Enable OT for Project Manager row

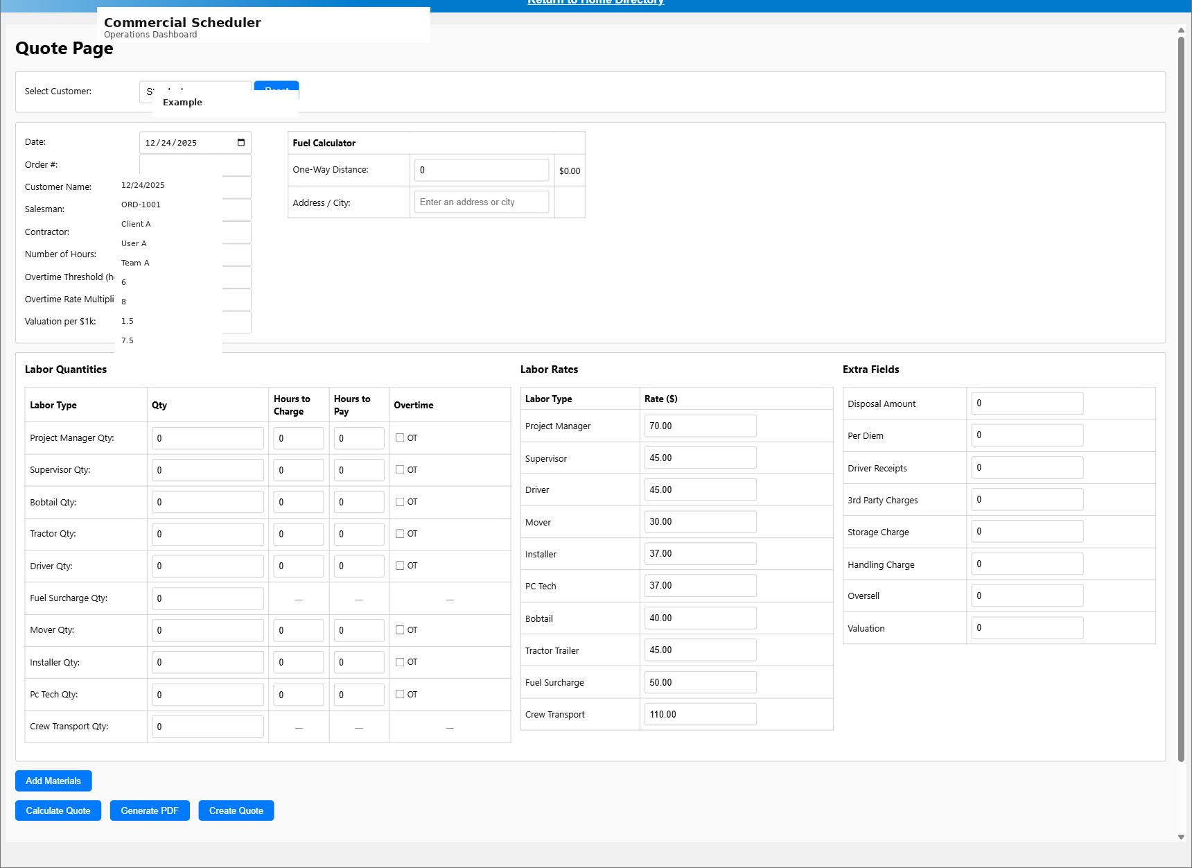[x=400, y=437]
